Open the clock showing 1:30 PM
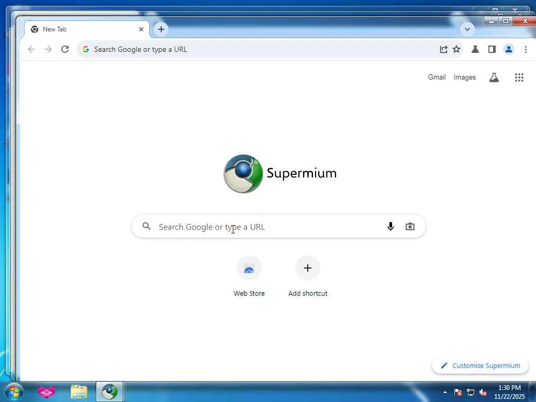536x402 pixels. click(509, 392)
